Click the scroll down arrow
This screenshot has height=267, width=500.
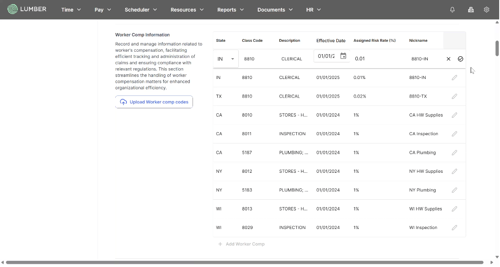click(497, 257)
